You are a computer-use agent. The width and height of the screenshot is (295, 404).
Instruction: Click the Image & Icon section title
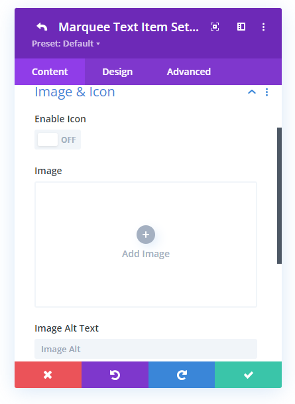[75, 92]
